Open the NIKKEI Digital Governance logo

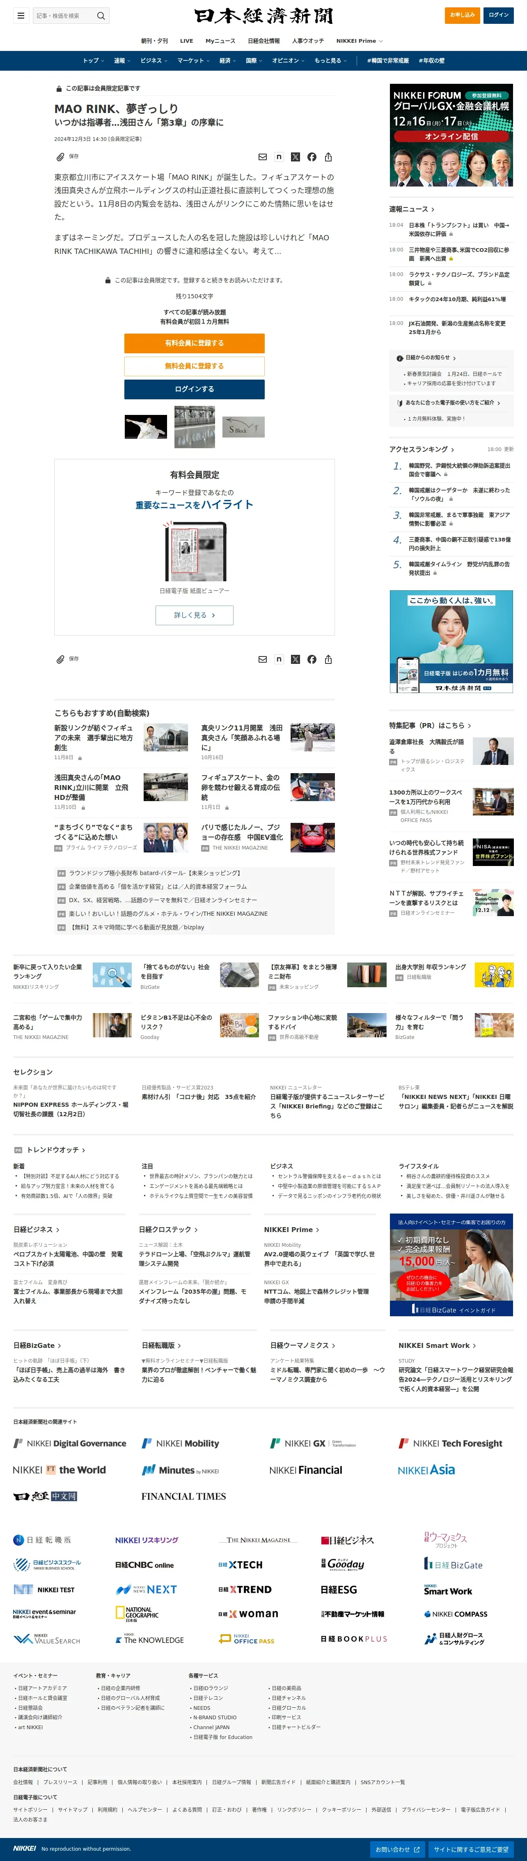[x=69, y=1443]
